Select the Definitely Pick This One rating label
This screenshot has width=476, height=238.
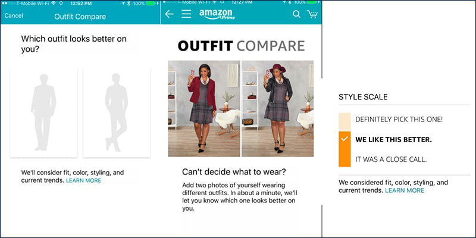coord(399,120)
